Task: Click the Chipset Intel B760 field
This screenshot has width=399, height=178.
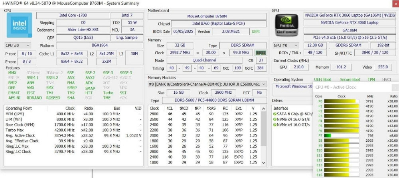Action: point(219,24)
